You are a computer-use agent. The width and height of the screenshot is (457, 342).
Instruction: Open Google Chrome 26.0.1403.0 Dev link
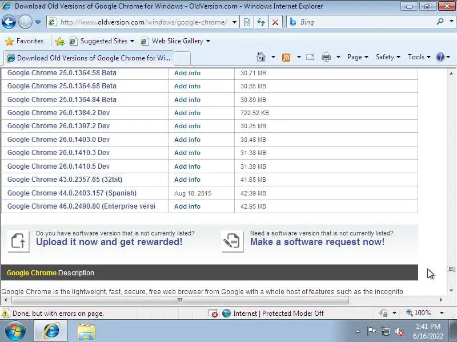[x=59, y=140]
